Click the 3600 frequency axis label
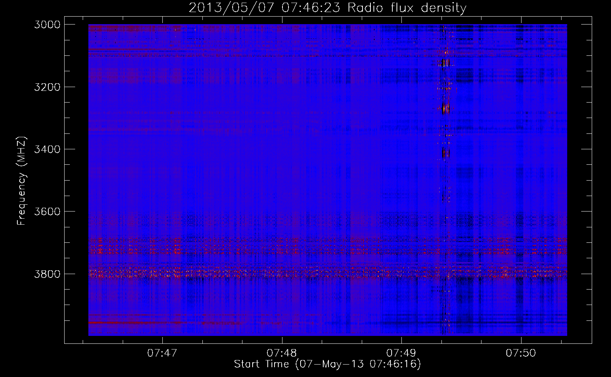The width and height of the screenshot is (611, 377). [x=47, y=211]
